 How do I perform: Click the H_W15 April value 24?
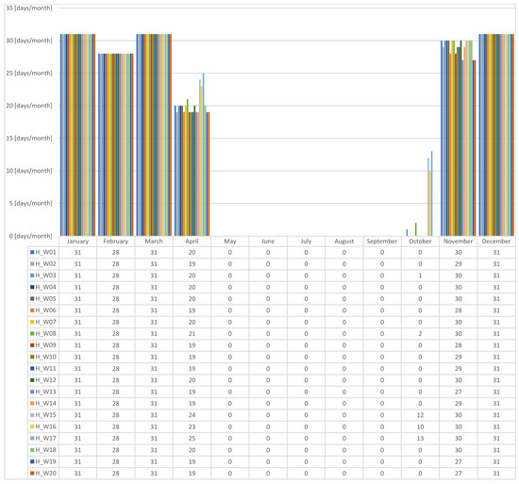click(192, 415)
